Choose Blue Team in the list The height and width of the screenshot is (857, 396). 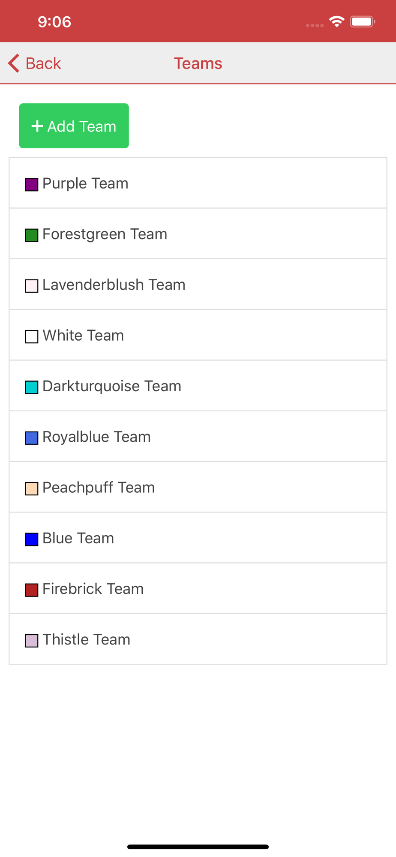click(198, 538)
